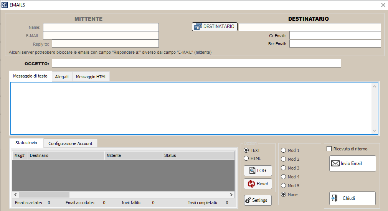Open Settings with the gears icon
Viewport: 388px width, 211px height.
(258, 200)
